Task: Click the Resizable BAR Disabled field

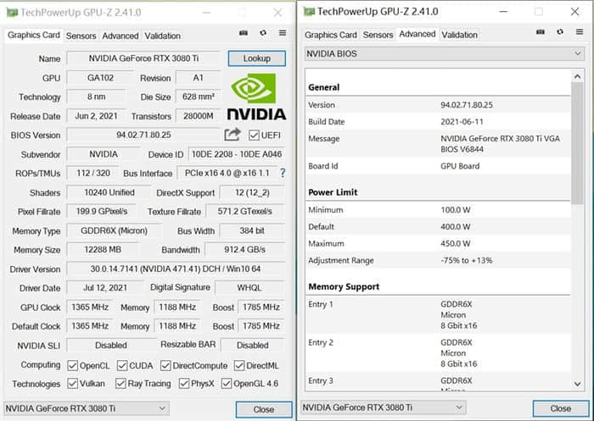Action: (x=253, y=346)
